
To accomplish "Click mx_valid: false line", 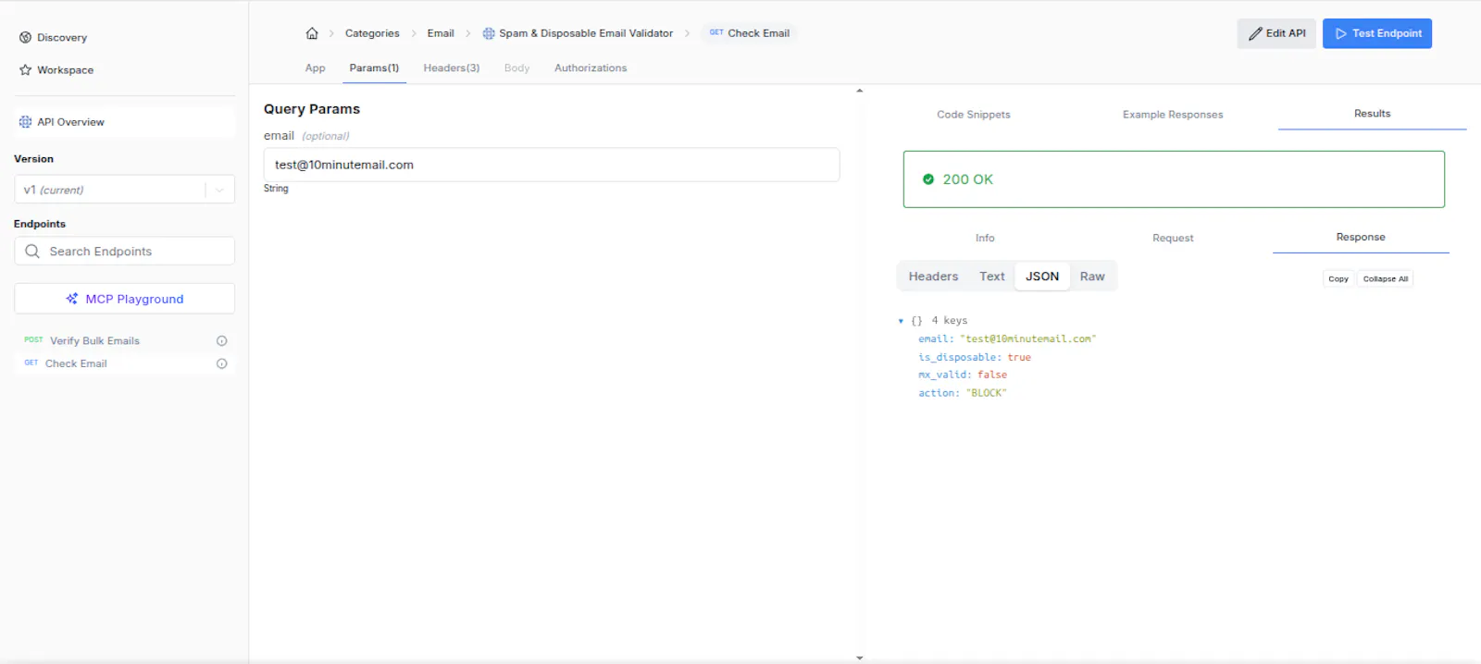I will click(x=963, y=375).
